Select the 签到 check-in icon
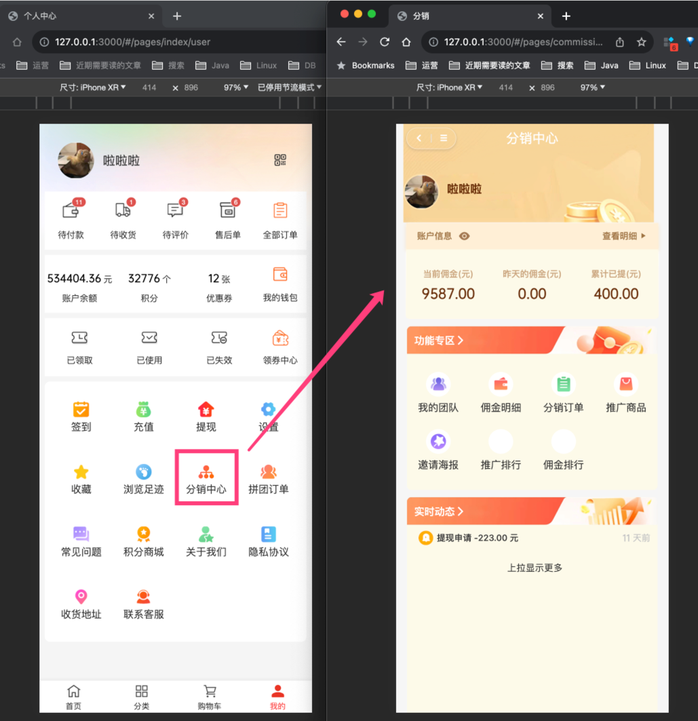The width and height of the screenshot is (698, 721). point(81,416)
